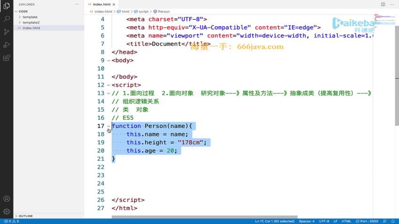Screen dimensions: 399x224
Task: Open the Run and Debug view
Action: point(7,45)
